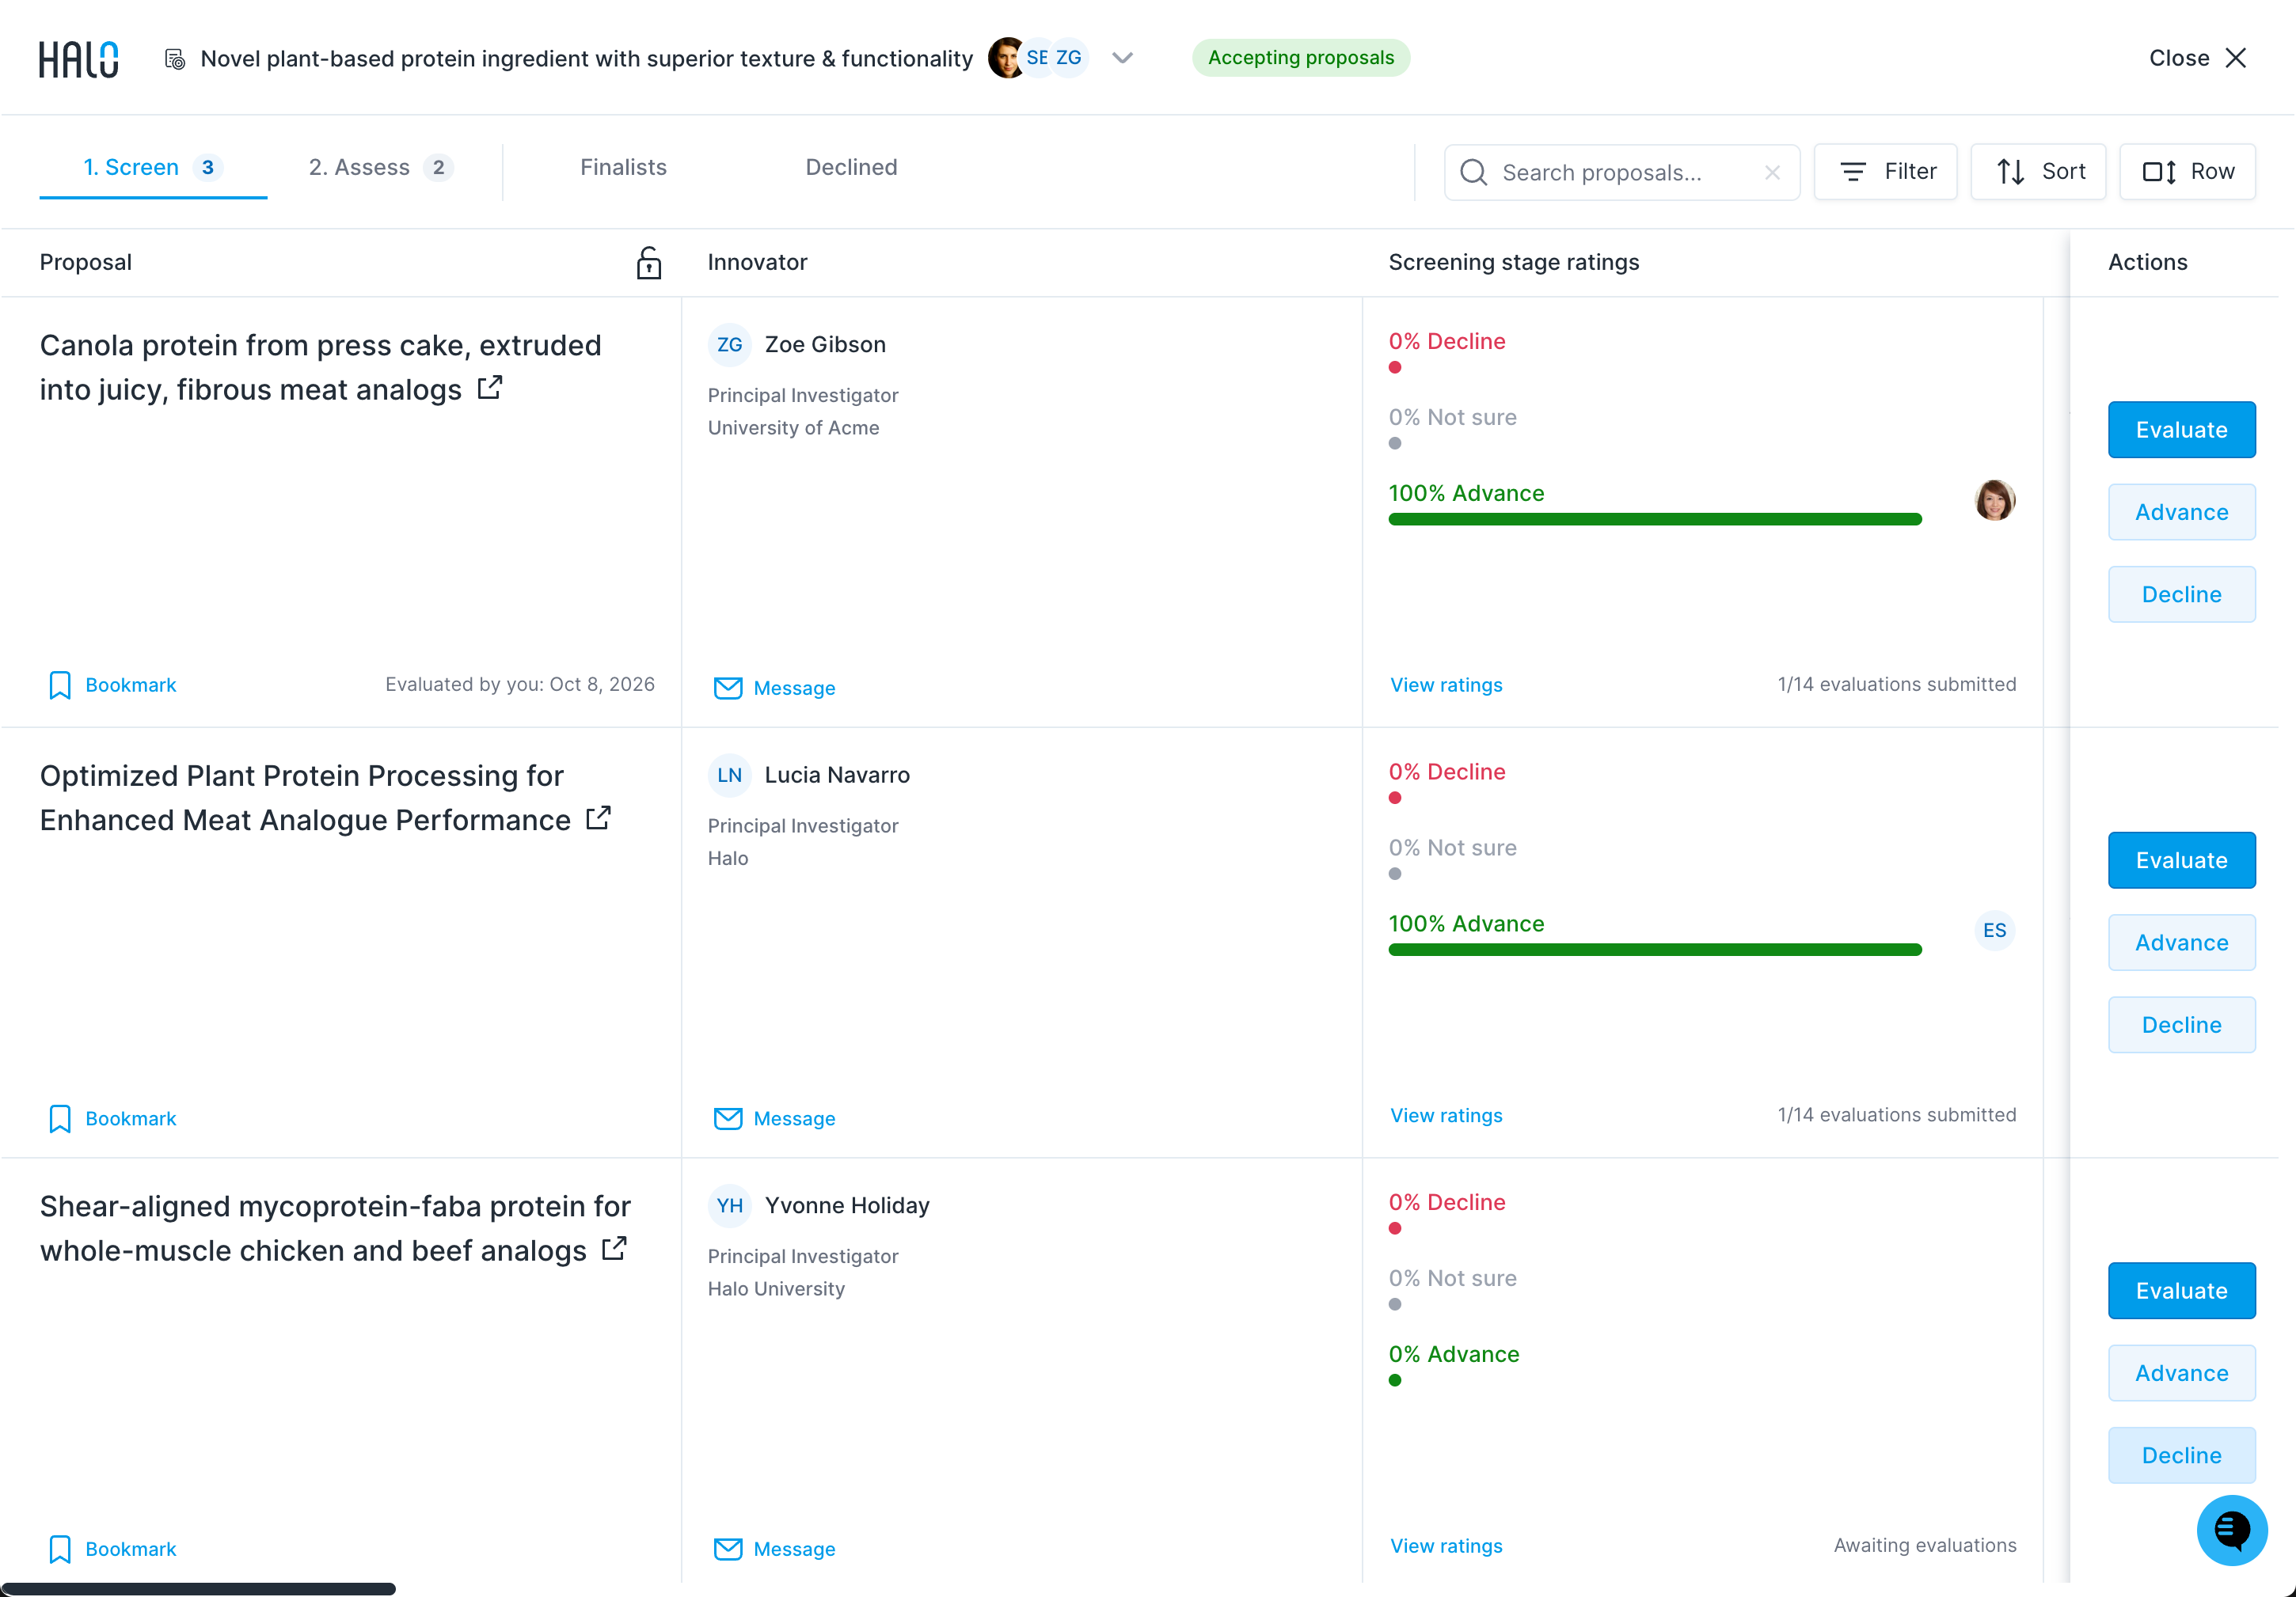Open the Declined tab
Screen dimensions: 2296x1597
(851, 168)
